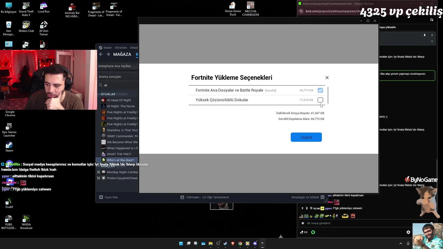Open NVIDIA Broadcast desktop shortcut
Viewport: 443px width, 249px height.
pyautogui.click(x=26, y=222)
